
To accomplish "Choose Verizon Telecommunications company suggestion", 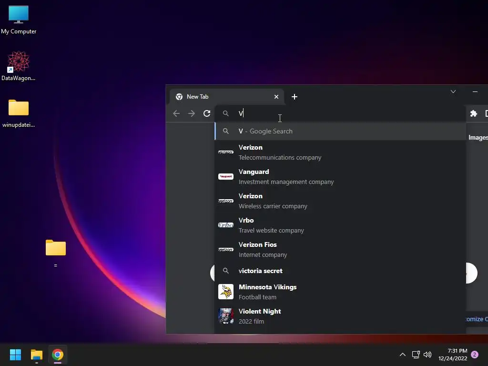I will point(340,152).
